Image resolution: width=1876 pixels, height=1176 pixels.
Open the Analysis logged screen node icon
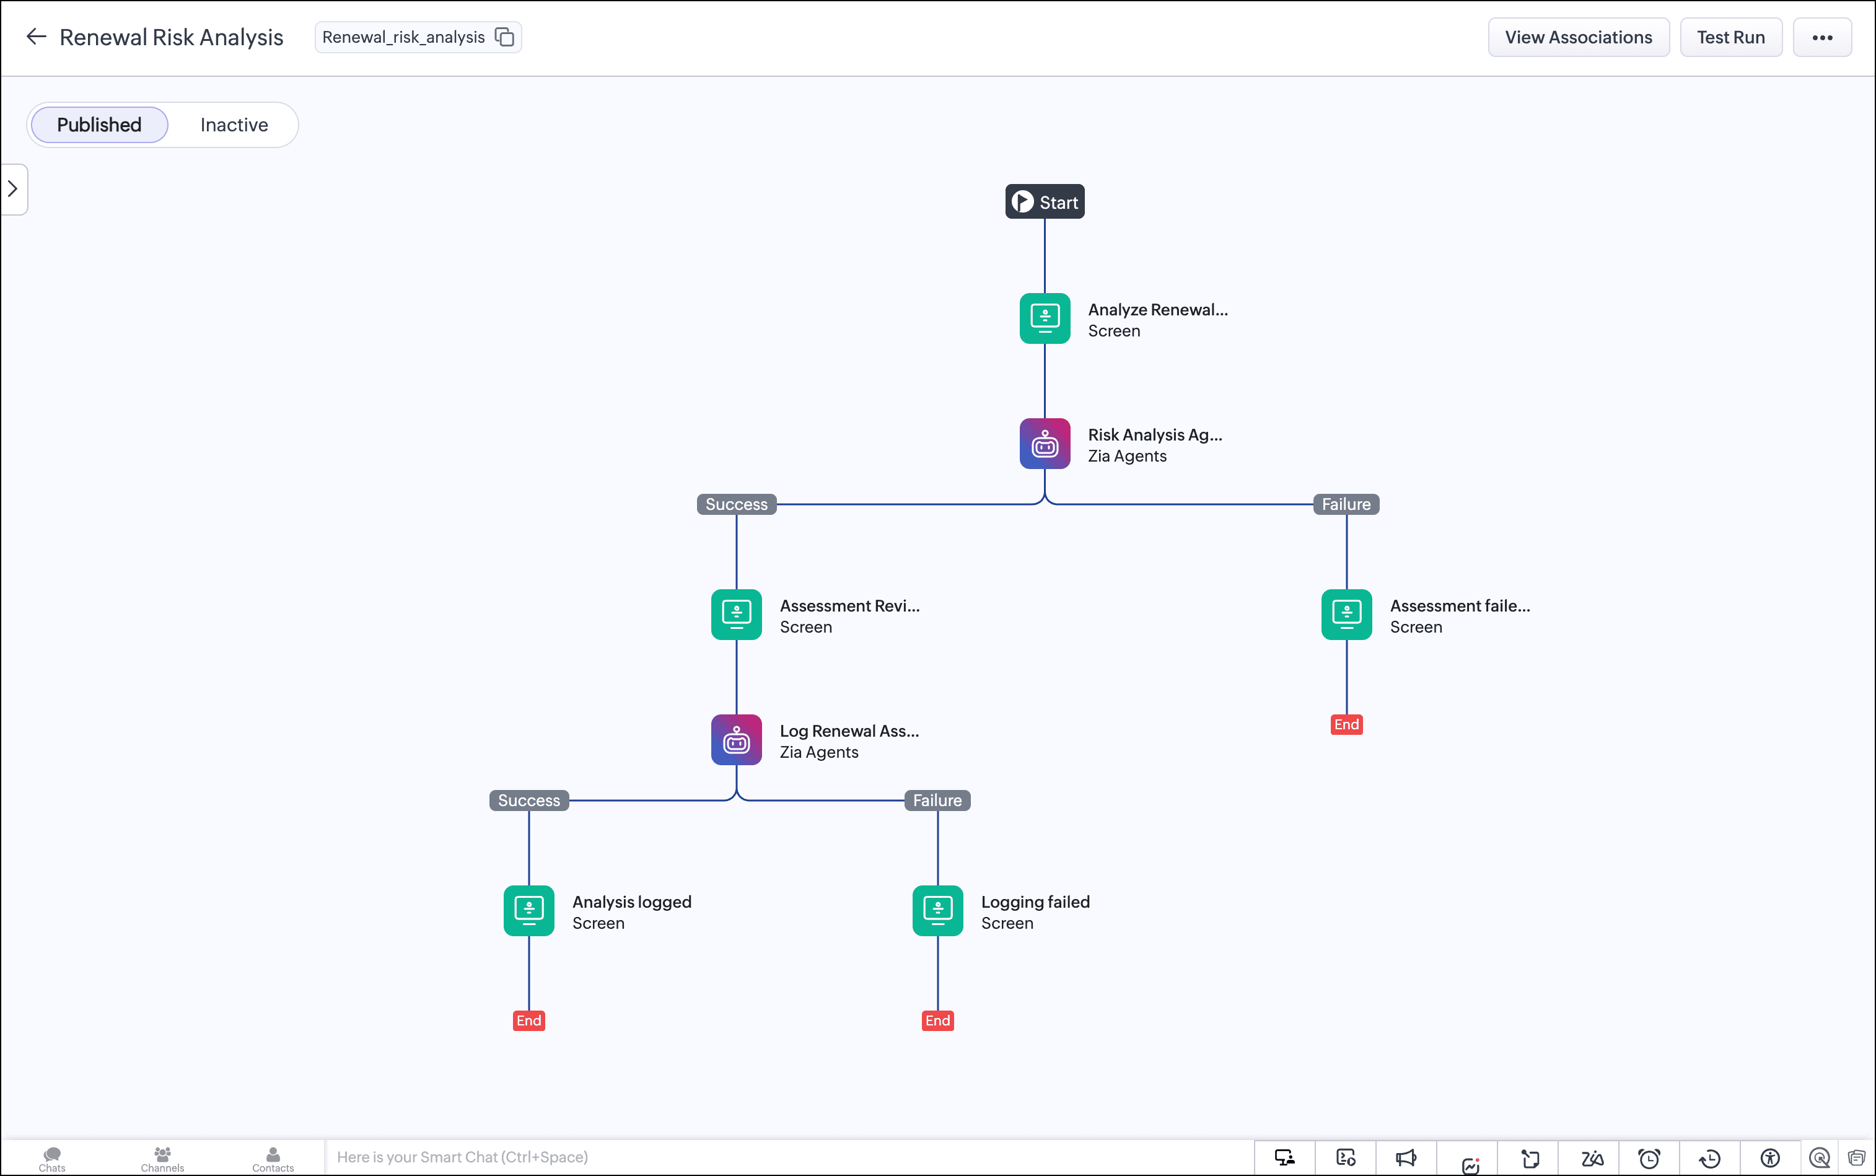point(529,911)
